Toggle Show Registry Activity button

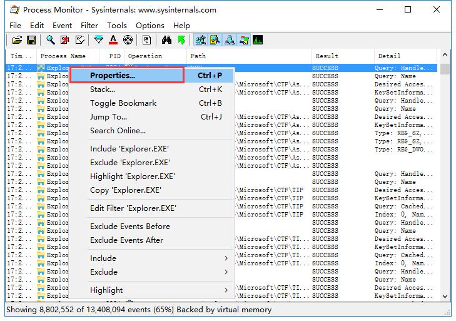pyautogui.click(x=201, y=41)
